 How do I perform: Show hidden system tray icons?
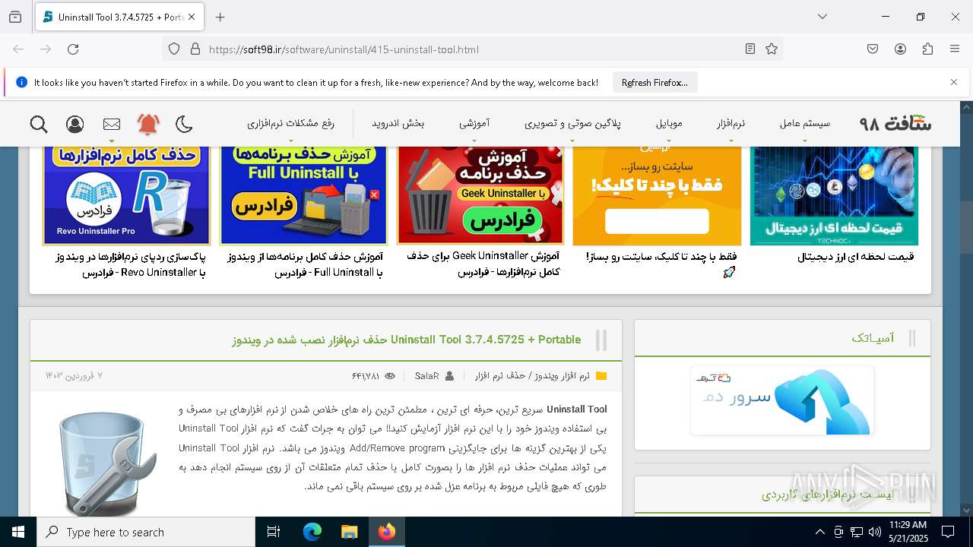coord(819,532)
